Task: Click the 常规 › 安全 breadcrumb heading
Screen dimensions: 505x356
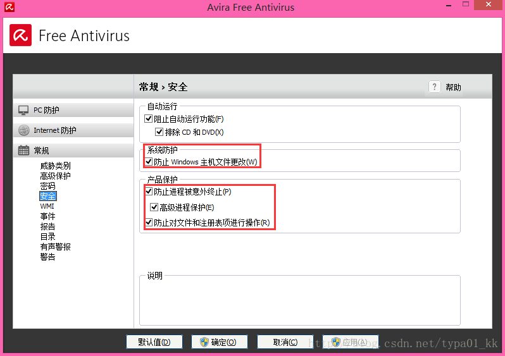Action: 163,87
